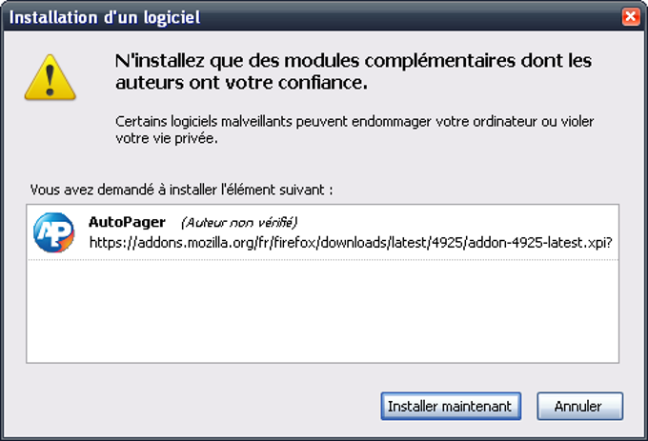Click the bold heading about trusted authors
Viewport: 648px width, 441px height.
[x=354, y=71]
